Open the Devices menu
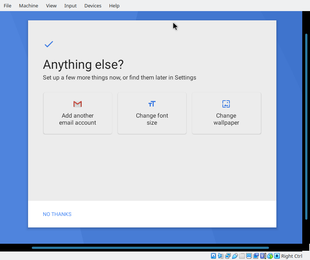This screenshot has height=260, width=310. point(93,6)
